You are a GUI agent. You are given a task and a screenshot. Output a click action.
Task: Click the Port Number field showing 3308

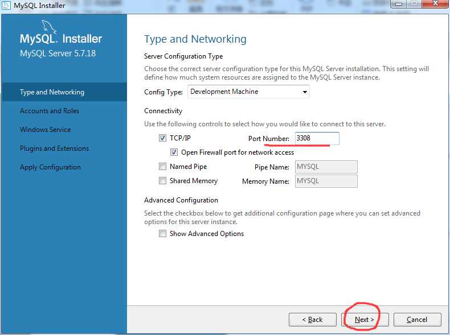(317, 138)
